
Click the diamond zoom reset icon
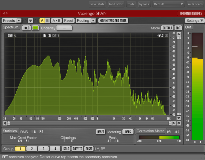click(x=179, y=123)
